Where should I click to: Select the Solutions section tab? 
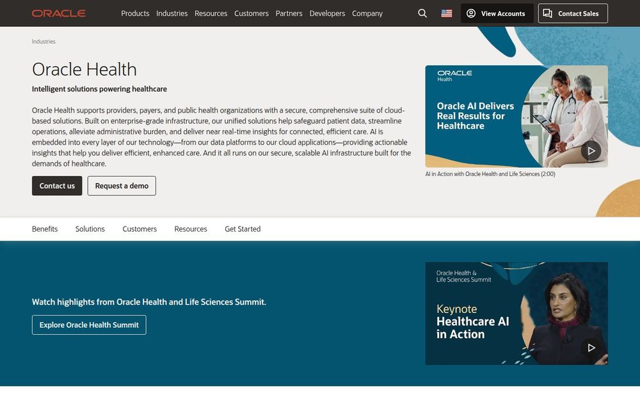coord(90,228)
